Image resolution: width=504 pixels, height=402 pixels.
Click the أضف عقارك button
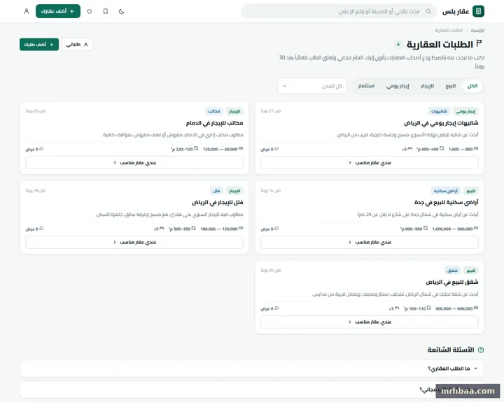point(58,11)
